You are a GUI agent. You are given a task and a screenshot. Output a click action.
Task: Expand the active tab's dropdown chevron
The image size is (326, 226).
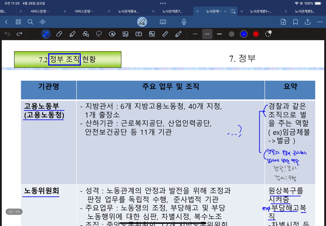click(225, 11)
